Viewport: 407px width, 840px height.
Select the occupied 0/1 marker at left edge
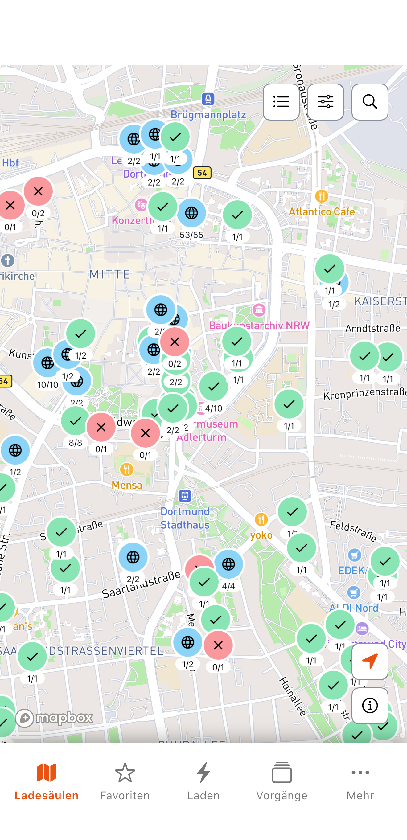10,205
